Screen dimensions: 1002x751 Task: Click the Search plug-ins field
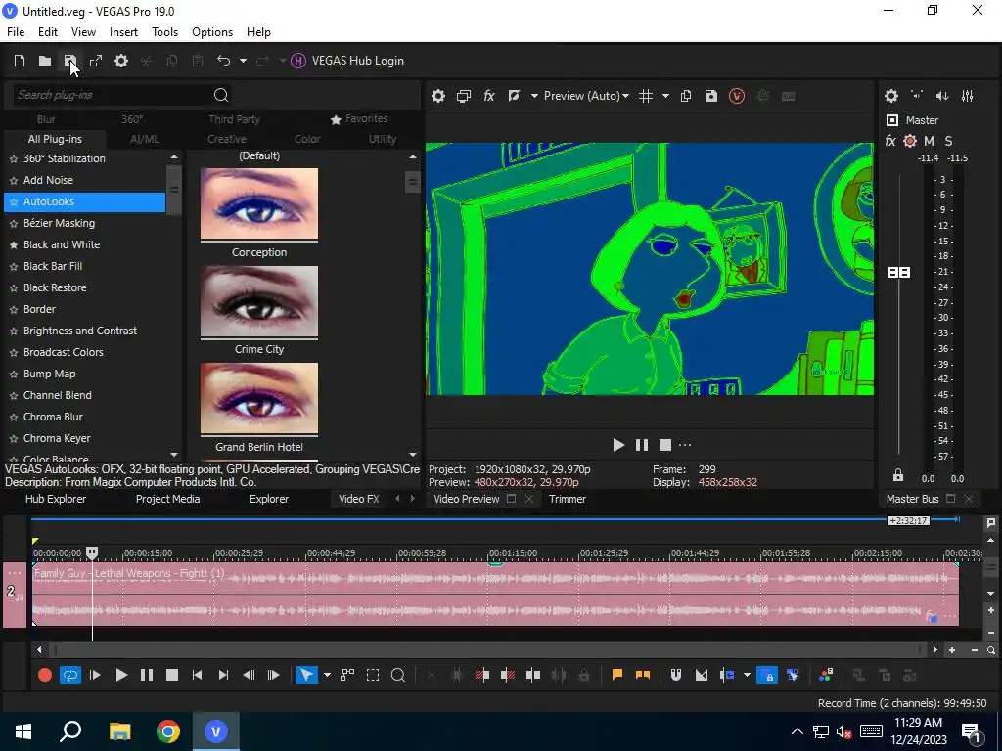[x=112, y=95]
